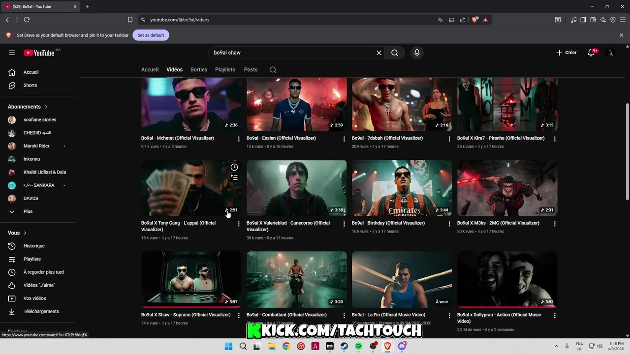Open options for L'appel video
630x354 pixels.
point(239,224)
